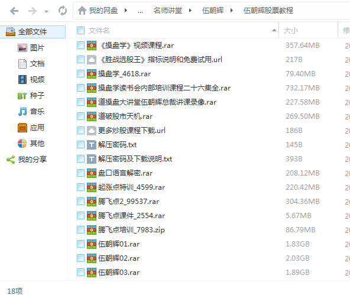The width and height of the screenshot is (350, 295).
Task: Open navigation history dropdown arrow
Action: (46, 11)
